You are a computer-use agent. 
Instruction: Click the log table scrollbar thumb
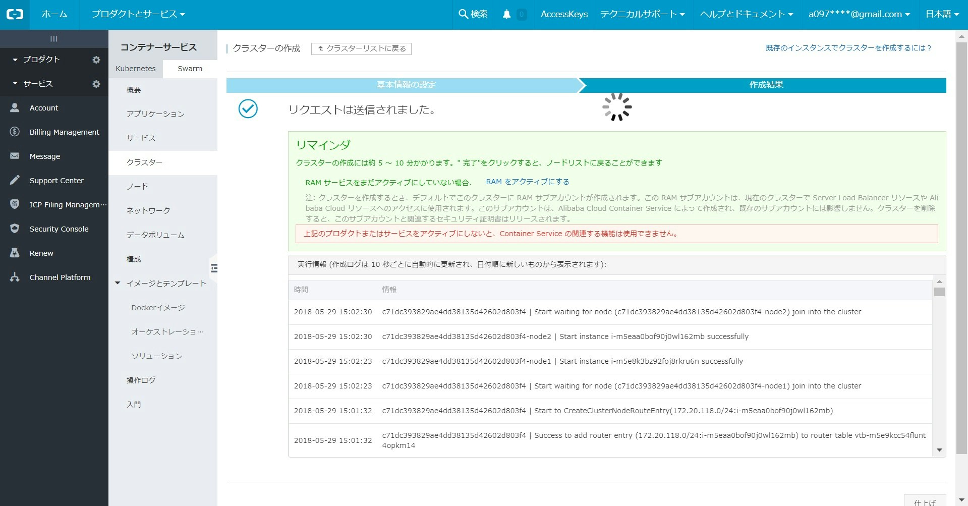pyautogui.click(x=939, y=292)
